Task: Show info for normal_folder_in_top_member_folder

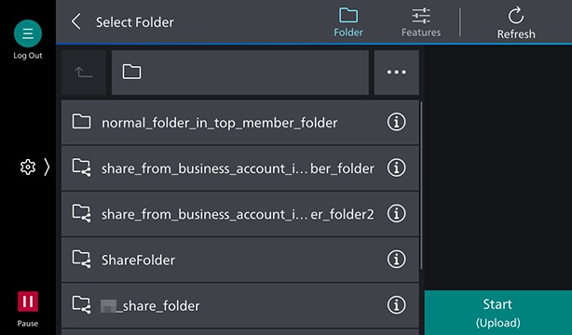Action: click(396, 122)
